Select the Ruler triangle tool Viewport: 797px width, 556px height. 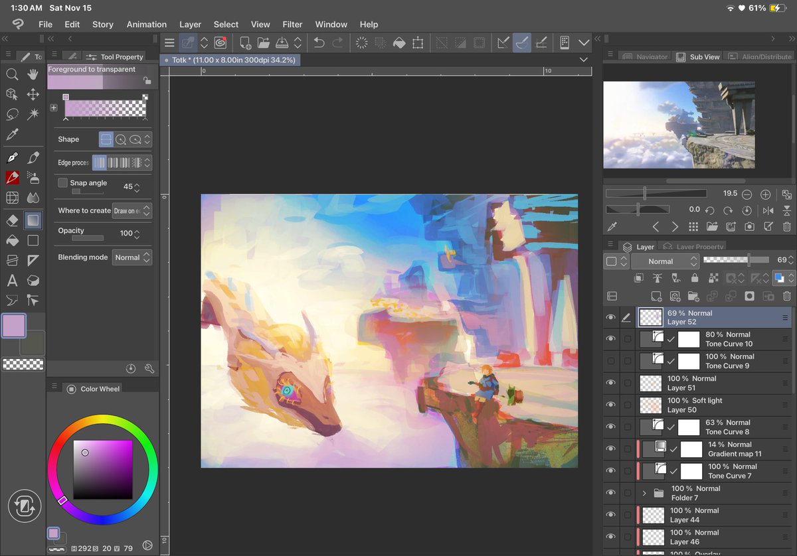(33, 260)
